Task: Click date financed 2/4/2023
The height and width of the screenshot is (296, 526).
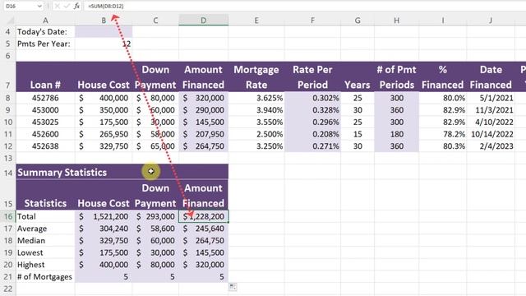Action: [491, 146]
